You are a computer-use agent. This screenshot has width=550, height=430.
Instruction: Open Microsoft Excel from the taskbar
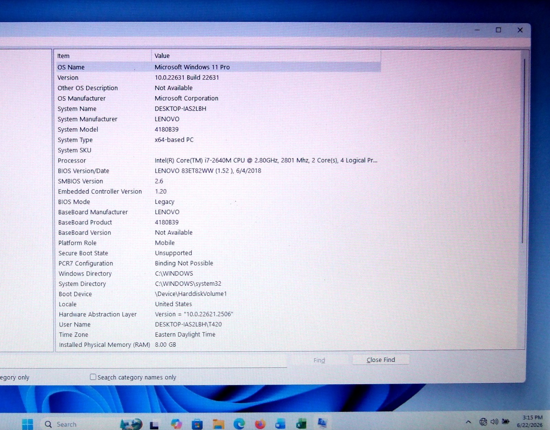pyautogui.click(x=301, y=424)
